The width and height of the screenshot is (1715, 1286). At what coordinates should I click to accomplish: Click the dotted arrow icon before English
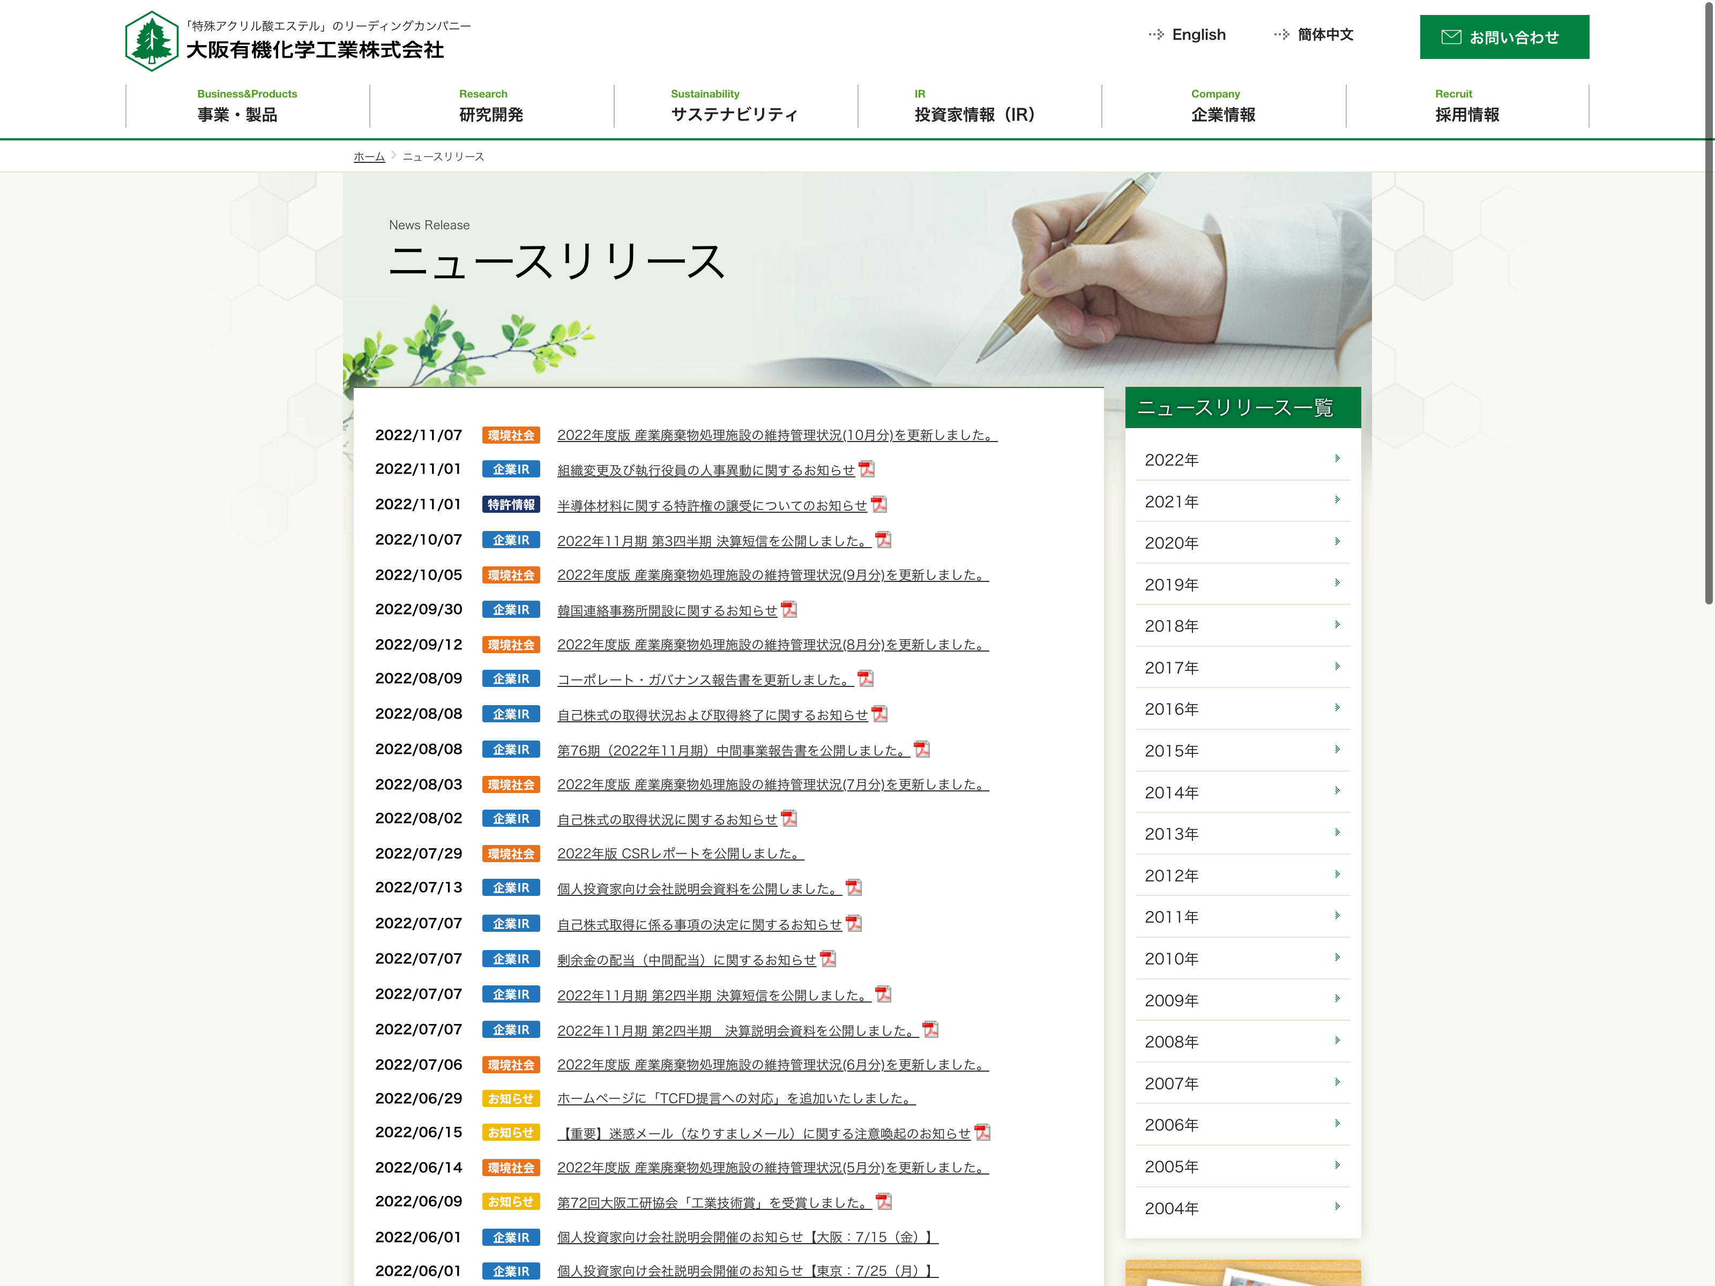(1156, 35)
